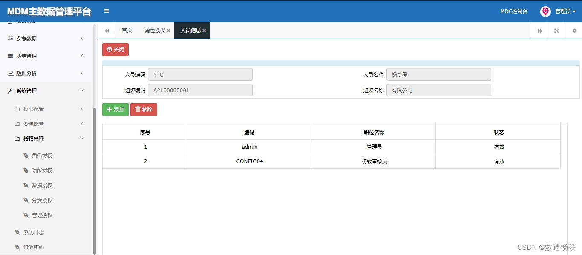
Task: Click the leaf icon beside 分发授权
Action: click(x=26, y=200)
